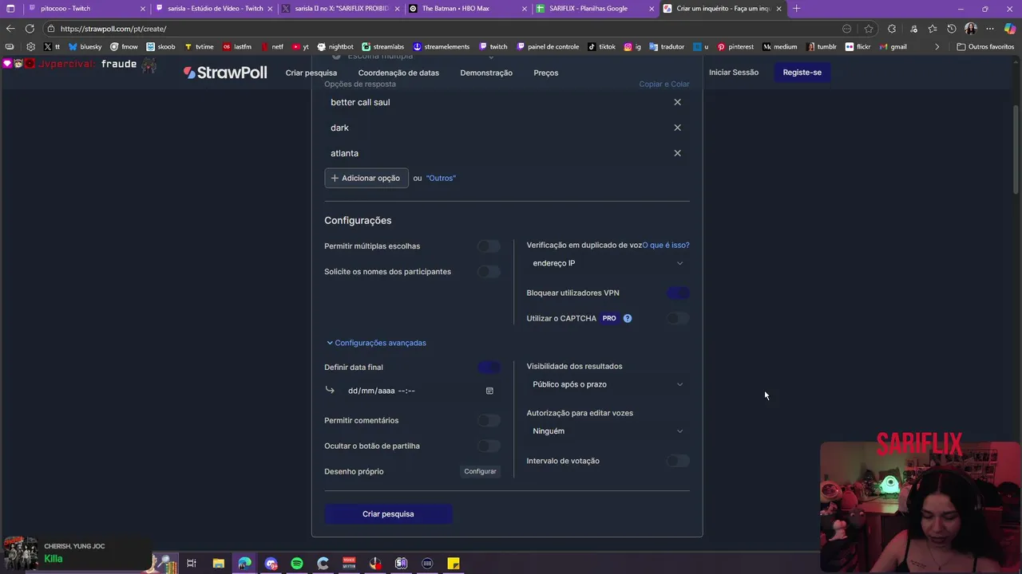Image resolution: width=1022 pixels, height=574 pixels.
Task: Click 'Registe-se' button
Action: point(802,73)
